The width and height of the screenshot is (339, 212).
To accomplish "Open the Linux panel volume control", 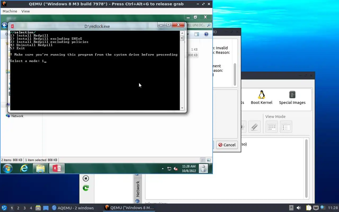I will [299, 208].
